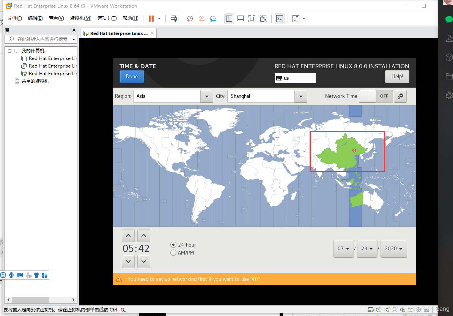The image size is (453, 316).
Task: Select the 24-hour radio button
Action: tap(173, 245)
